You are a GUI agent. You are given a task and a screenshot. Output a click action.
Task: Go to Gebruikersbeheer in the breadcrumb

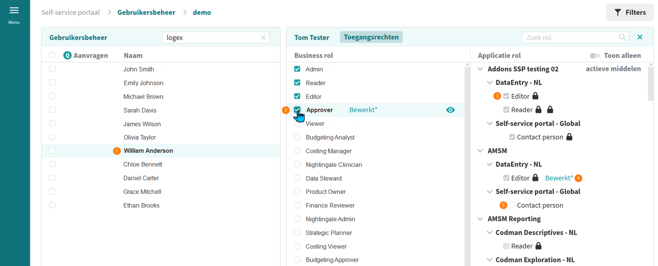(x=146, y=12)
